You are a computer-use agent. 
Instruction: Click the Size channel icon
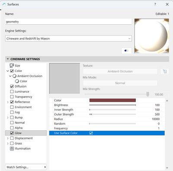[12, 65]
